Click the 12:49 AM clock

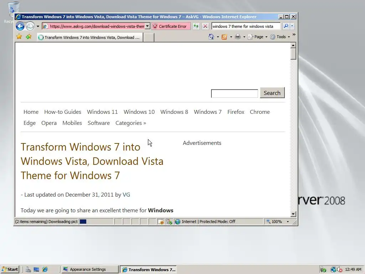pyautogui.click(x=353, y=270)
